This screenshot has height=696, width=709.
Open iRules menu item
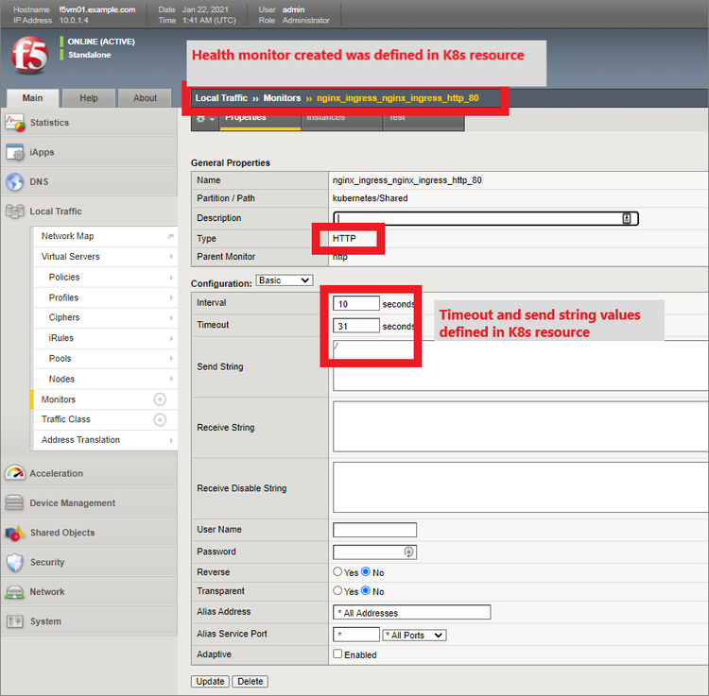point(105,338)
